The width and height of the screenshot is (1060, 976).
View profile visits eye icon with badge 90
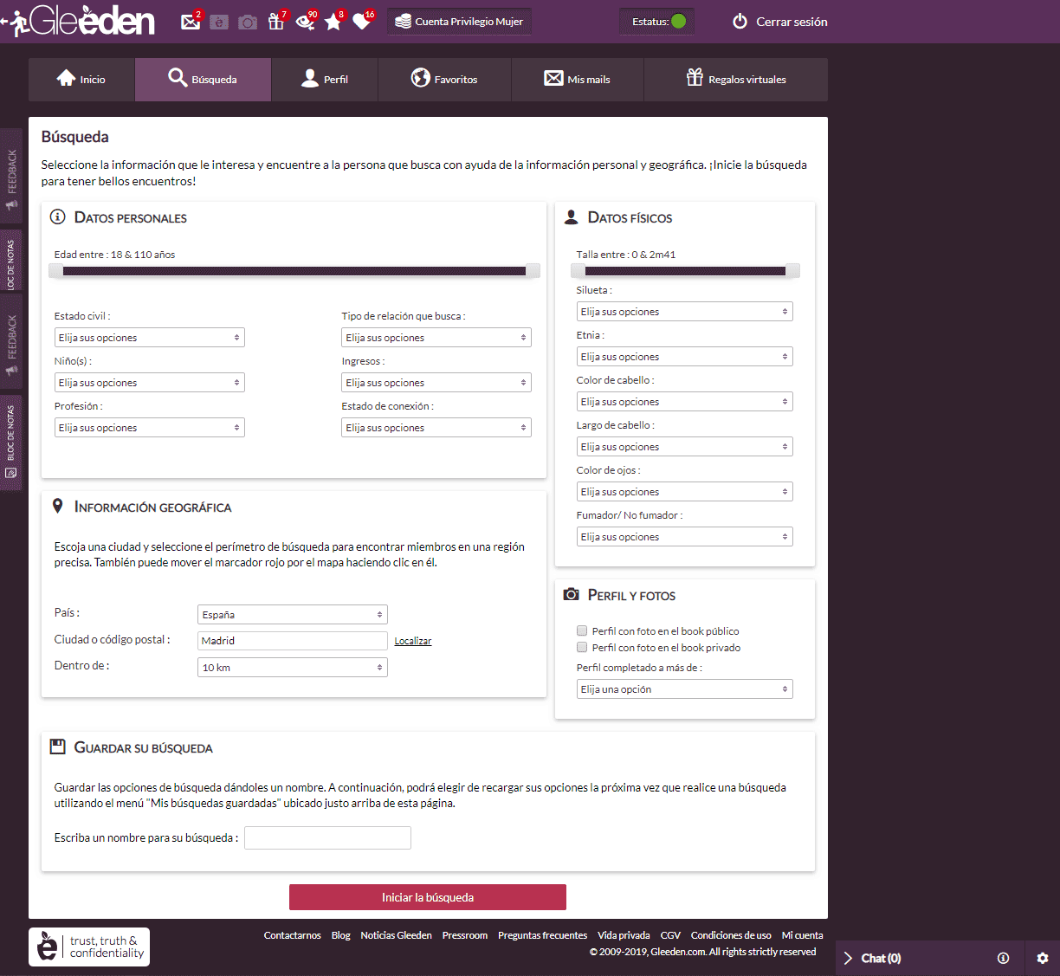(x=305, y=22)
